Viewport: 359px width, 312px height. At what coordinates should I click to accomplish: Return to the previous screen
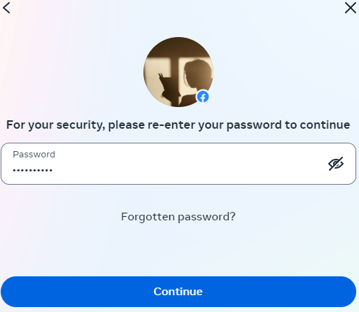point(6,8)
